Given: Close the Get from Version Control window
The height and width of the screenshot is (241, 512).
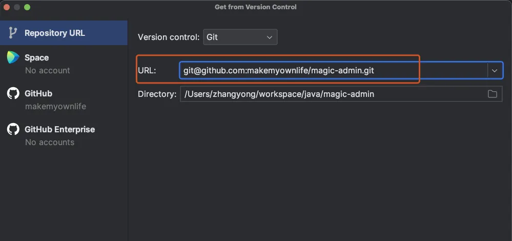Looking at the screenshot, I should 7,7.
